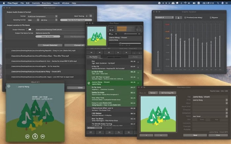Image resolution: width=231 pixels, height=144 pixels.
Task: Click the album art thumbnail in Pine Player
Action: [x=97, y=36]
